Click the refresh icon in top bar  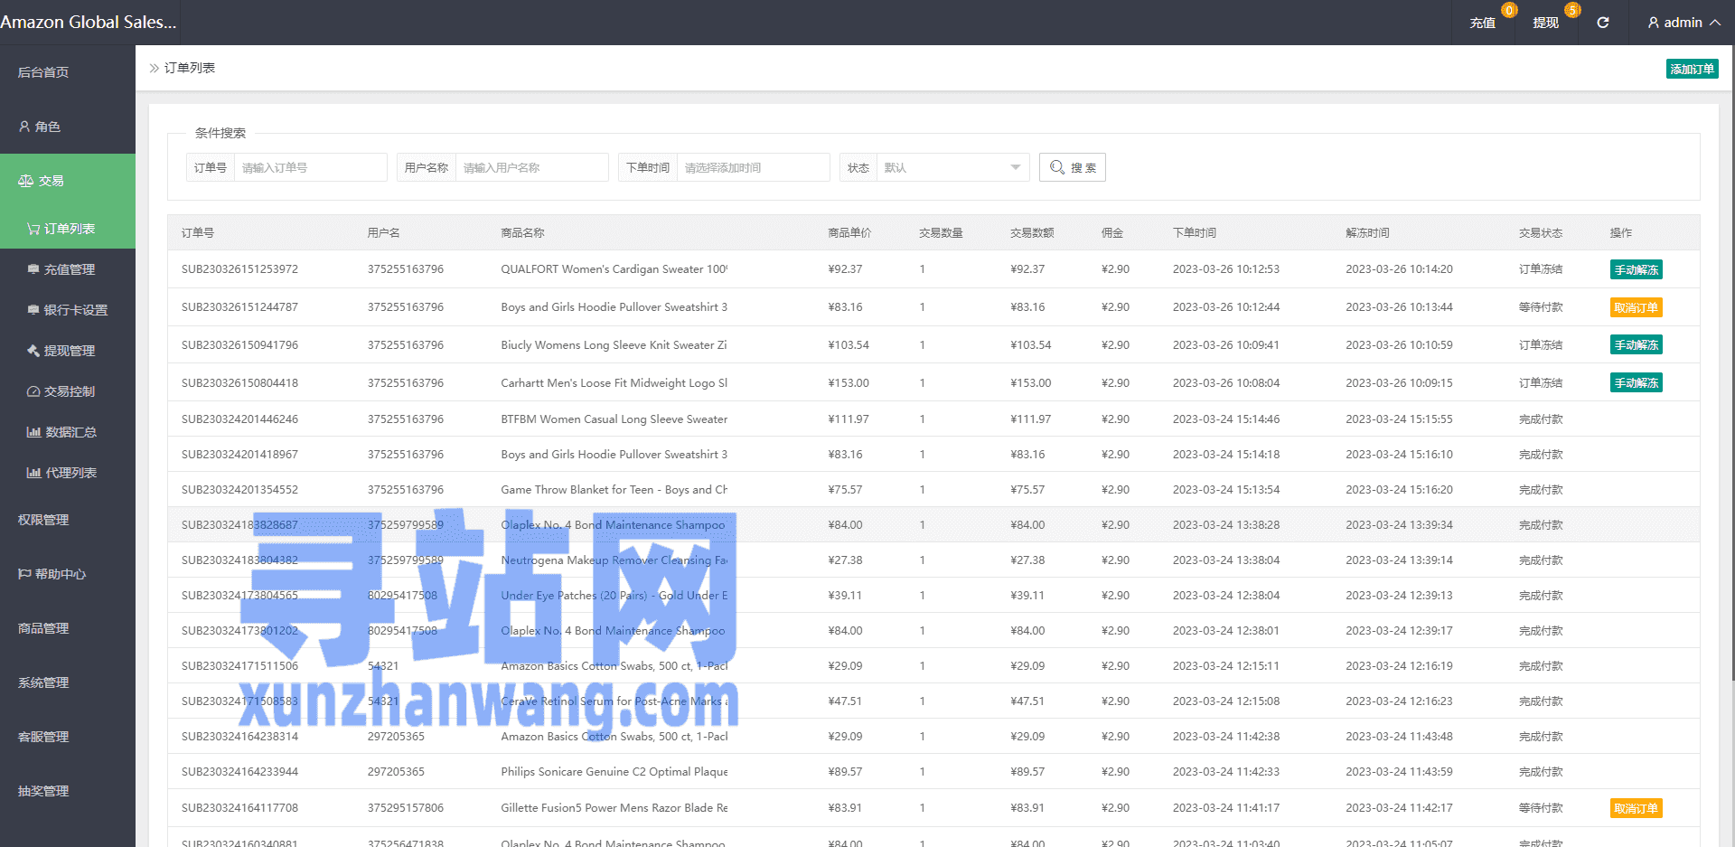click(1602, 23)
